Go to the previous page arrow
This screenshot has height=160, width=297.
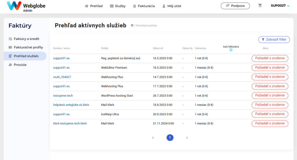click(x=153, y=138)
